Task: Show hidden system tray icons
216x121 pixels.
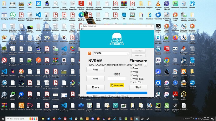Action: click(193, 119)
